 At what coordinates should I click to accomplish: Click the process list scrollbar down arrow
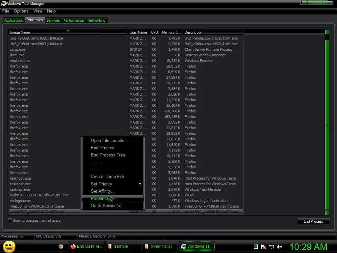tap(327, 212)
